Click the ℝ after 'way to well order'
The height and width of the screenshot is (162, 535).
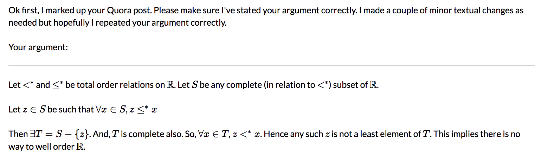[x=80, y=147]
